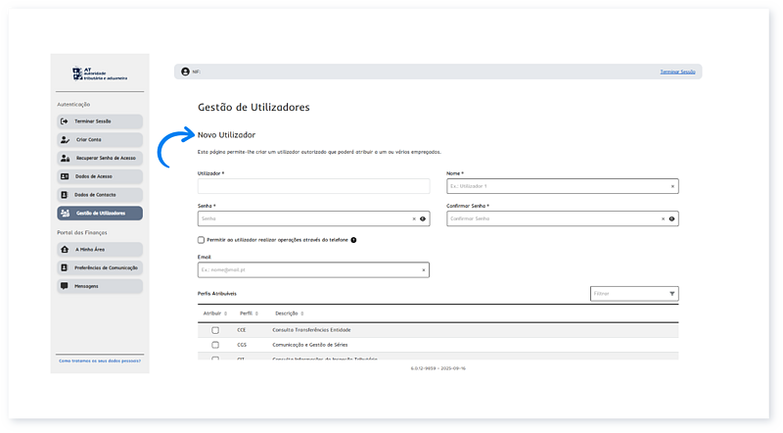Screen dimensions: 783x433
Task: Click the user avatar icon beside NIF
Action: click(184, 72)
